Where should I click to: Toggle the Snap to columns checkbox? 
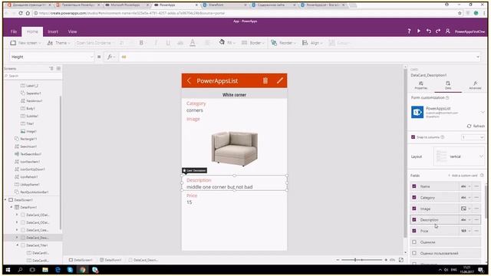[413, 137]
